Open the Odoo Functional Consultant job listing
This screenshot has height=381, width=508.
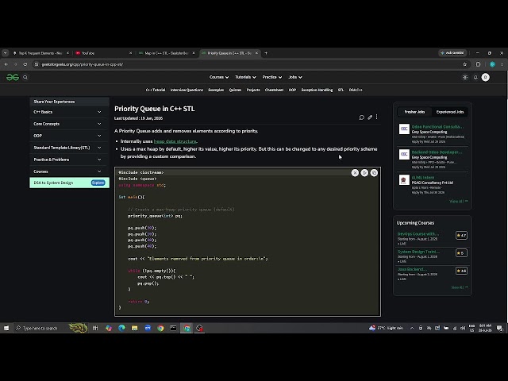pyautogui.click(x=437, y=127)
